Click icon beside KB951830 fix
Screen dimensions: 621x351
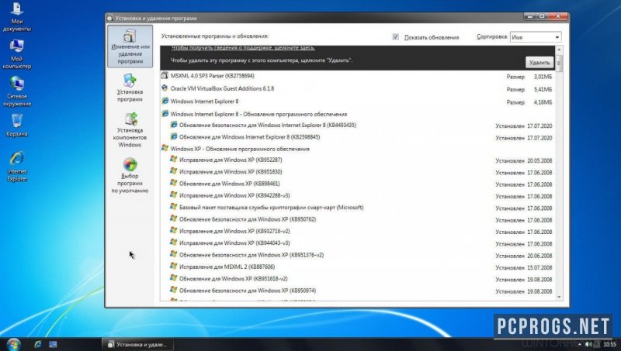pyautogui.click(x=173, y=171)
